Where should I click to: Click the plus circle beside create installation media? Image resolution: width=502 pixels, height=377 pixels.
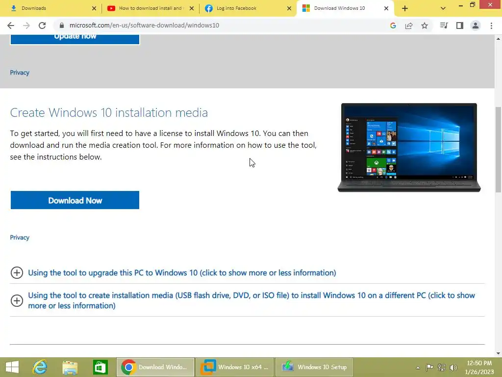[x=17, y=301]
